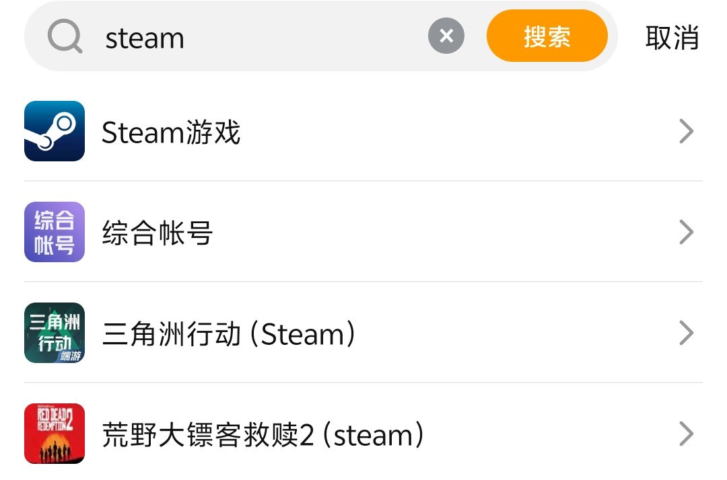Image resolution: width=727 pixels, height=480 pixels.
Task: Tap the Red Dead Redemption 2 icon
Action: click(55, 434)
